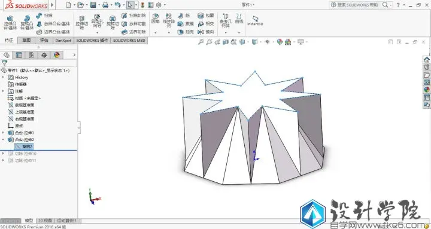Open the PropertyManager panel tab
This screenshot has width=431, height=229.
(19, 55)
